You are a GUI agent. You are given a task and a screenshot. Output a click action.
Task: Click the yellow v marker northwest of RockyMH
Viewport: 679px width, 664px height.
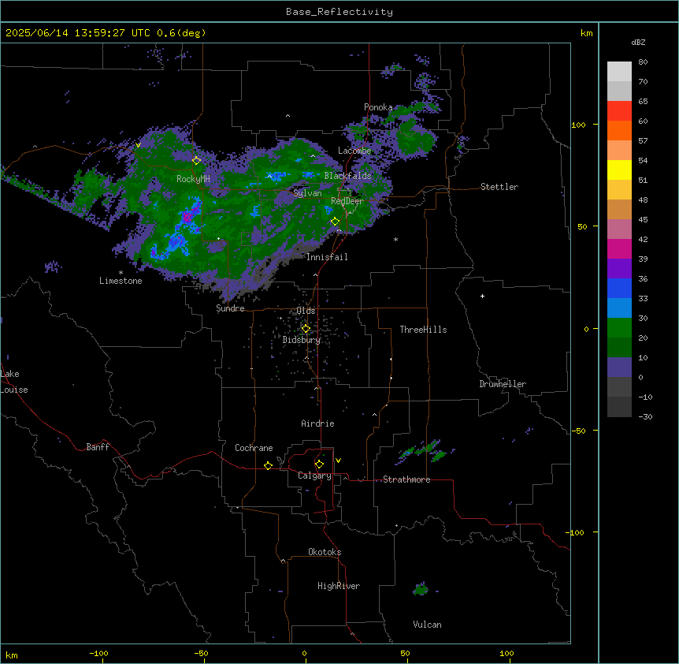click(138, 145)
